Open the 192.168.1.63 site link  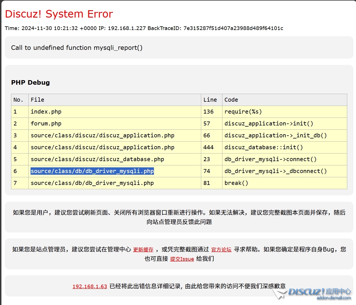[90, 286]
